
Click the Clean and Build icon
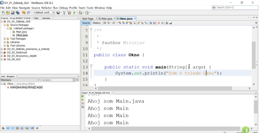pos(69,13)
